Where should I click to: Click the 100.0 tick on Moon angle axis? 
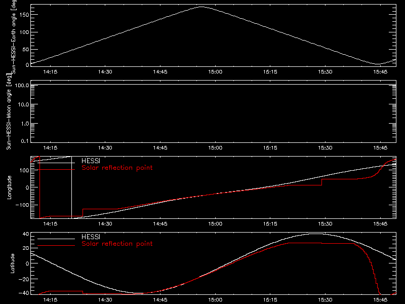click(22, 85)
